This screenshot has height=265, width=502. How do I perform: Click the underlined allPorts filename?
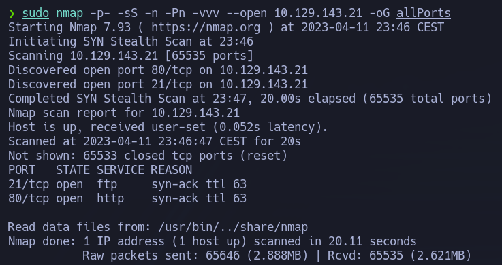424,13
